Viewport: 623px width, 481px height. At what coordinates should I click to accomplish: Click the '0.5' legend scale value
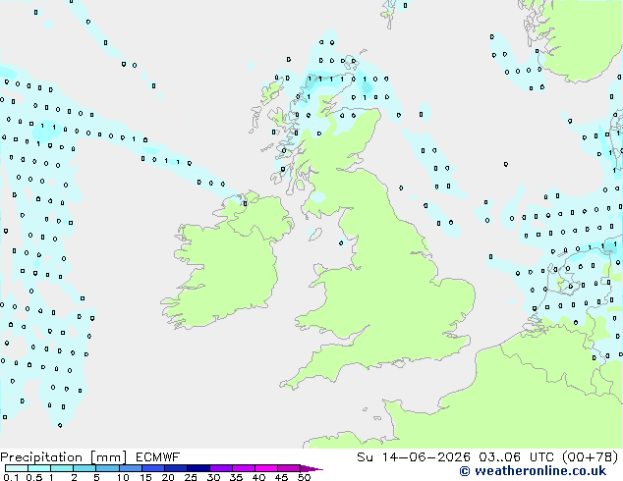[34, 477]
